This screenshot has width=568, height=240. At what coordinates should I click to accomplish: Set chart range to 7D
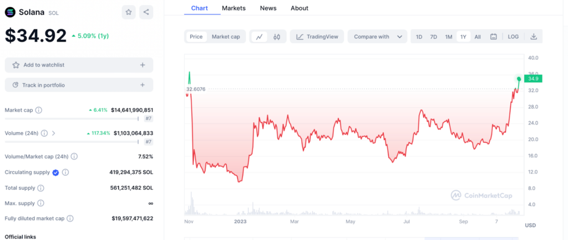point(434,37)
